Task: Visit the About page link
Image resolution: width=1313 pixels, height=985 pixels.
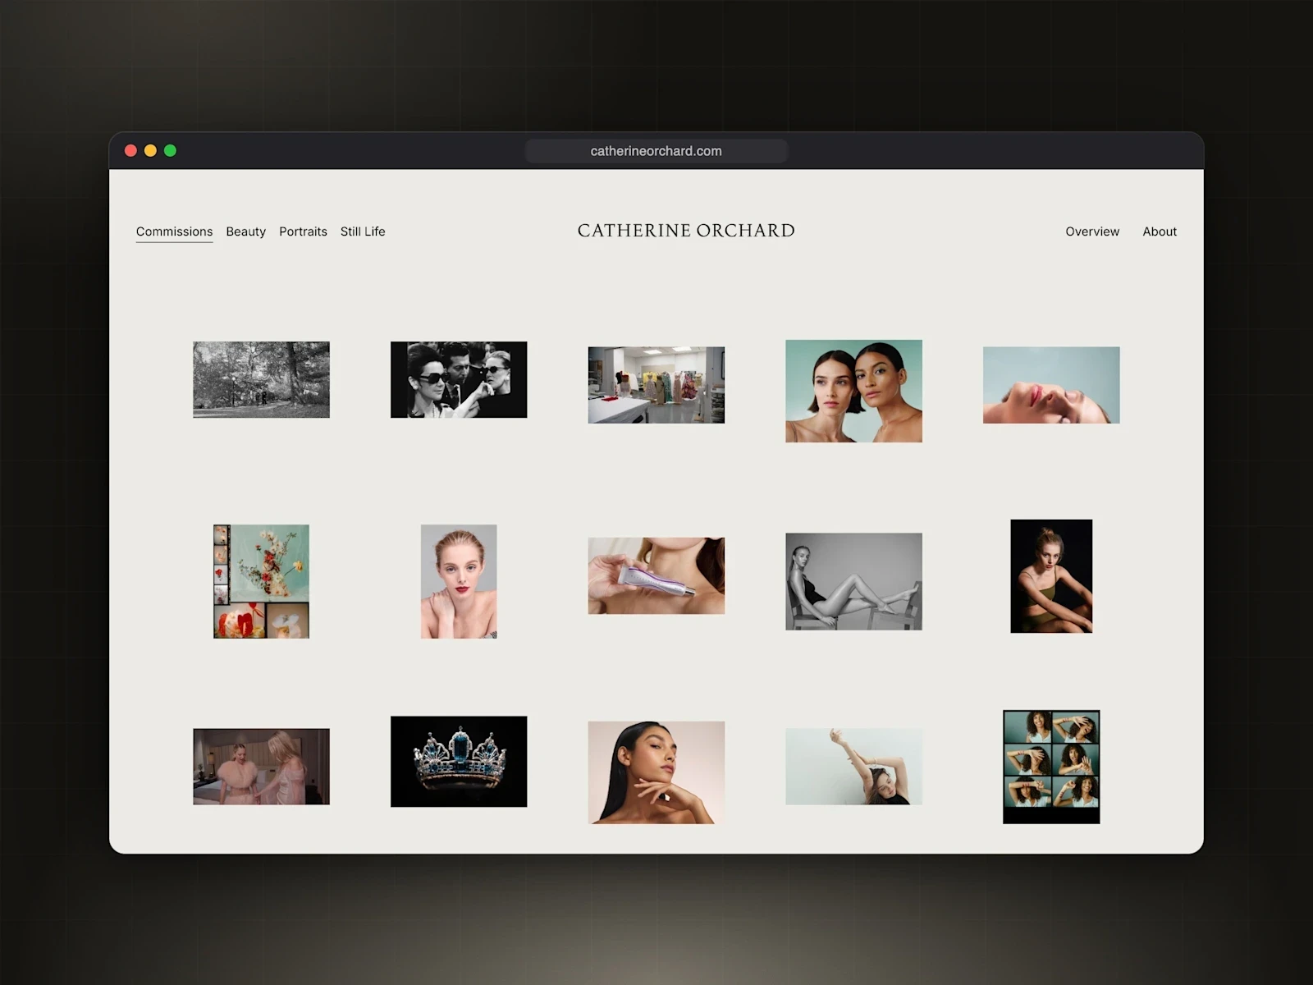Action: tap(1160, 231)
